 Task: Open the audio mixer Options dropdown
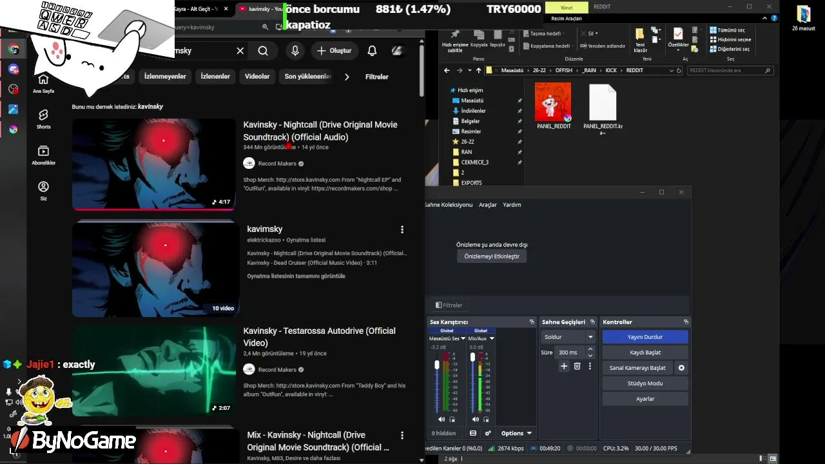pyautogui.click(x=517, y=433)
